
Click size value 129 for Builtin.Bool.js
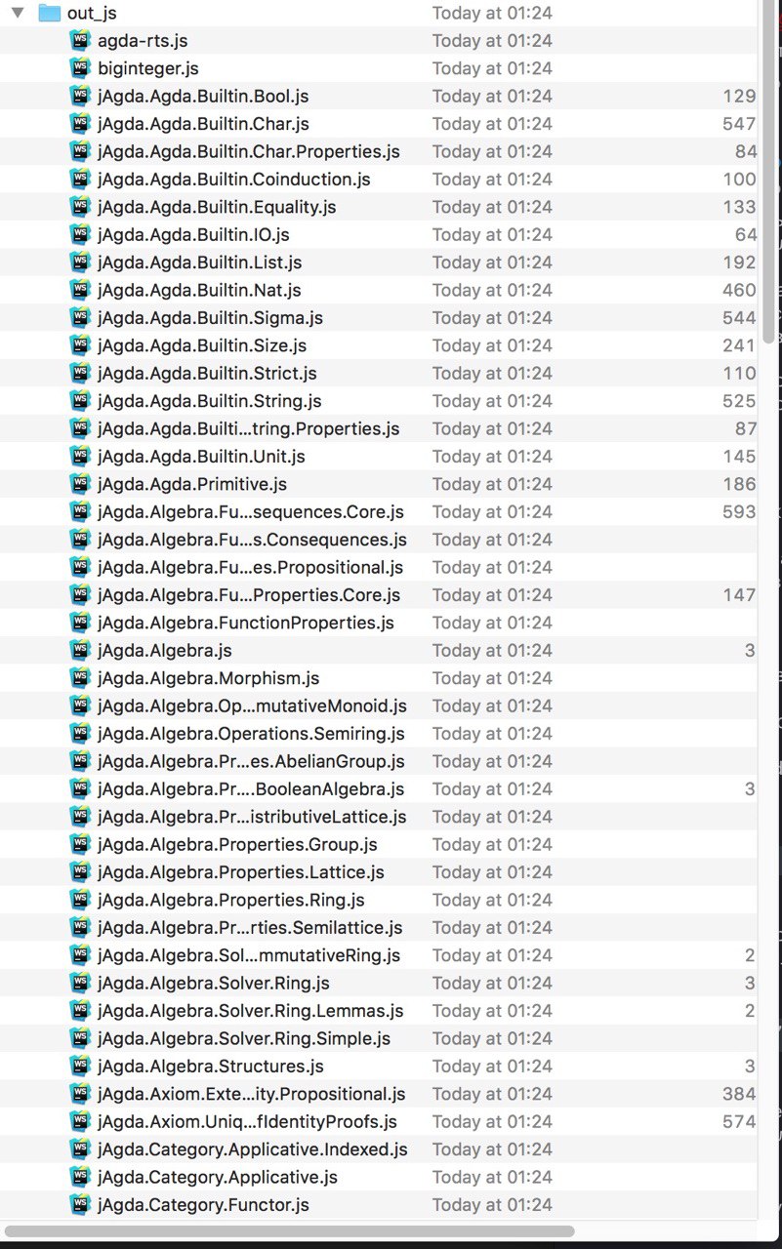click(739, 96)
